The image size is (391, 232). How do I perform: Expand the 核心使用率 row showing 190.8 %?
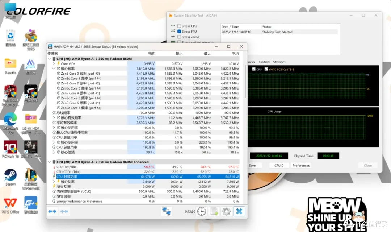coord(54,142)
